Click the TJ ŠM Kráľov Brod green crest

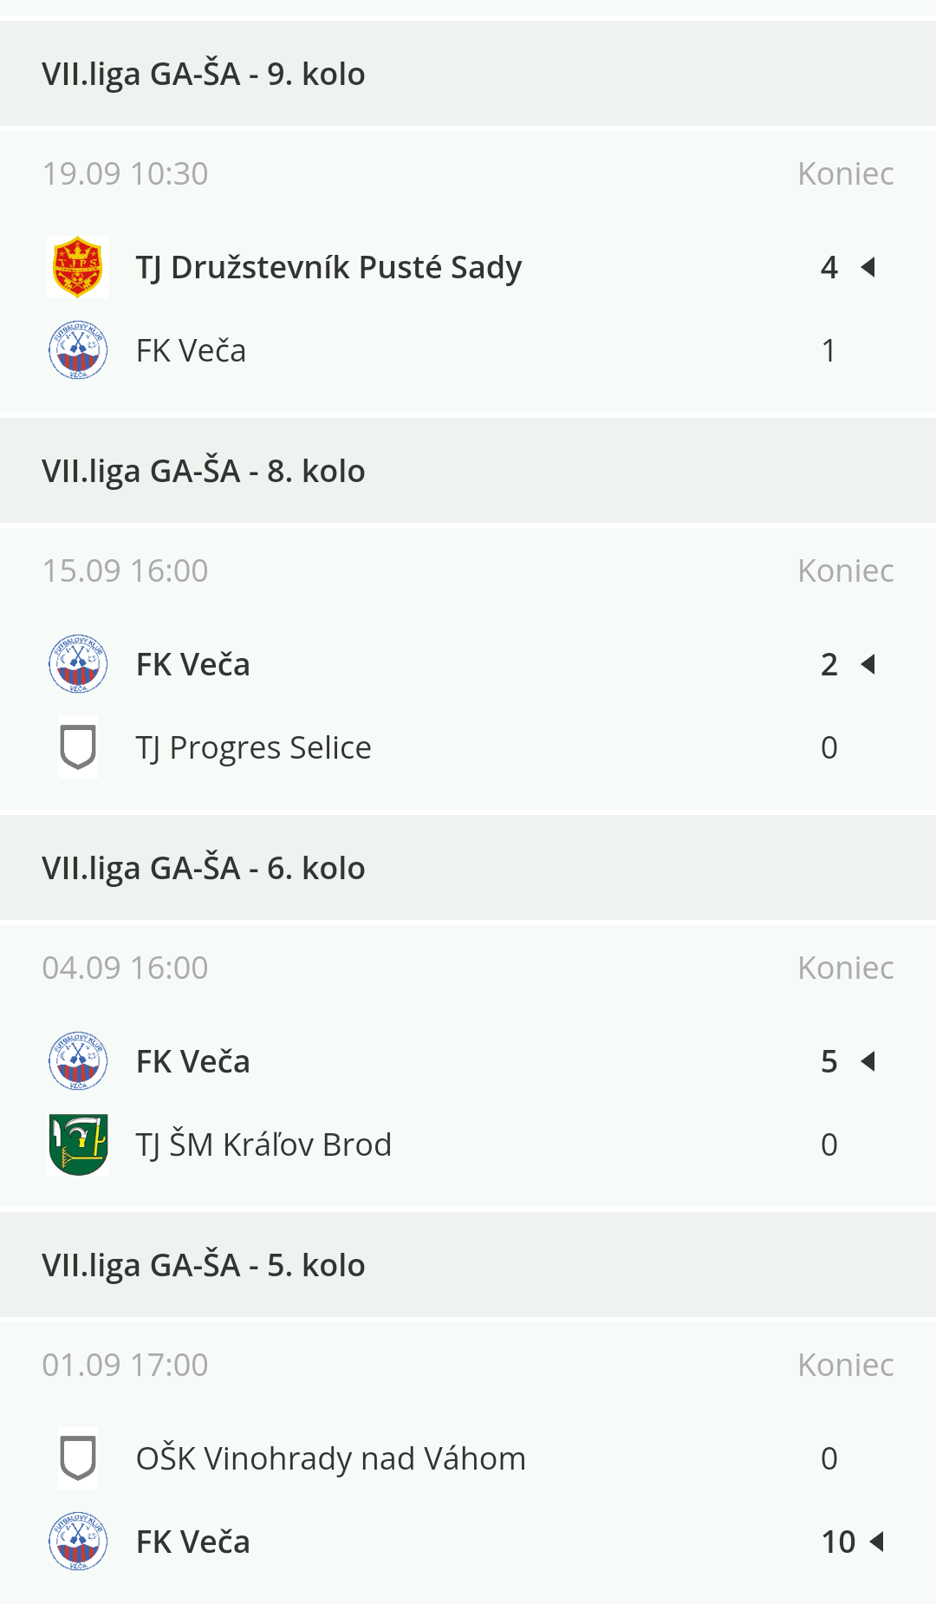pyautogui.click(x=78, y=1144)
